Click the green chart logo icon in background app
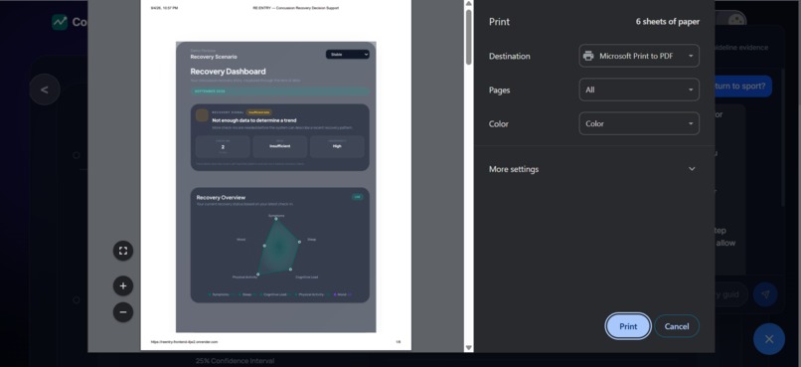 coord(60,22)
